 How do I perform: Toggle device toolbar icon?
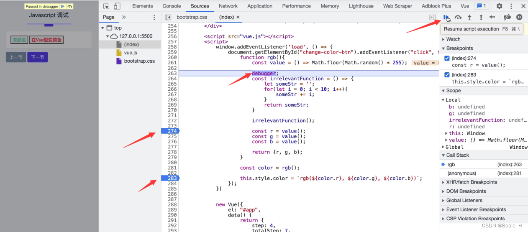pos(117,6)
